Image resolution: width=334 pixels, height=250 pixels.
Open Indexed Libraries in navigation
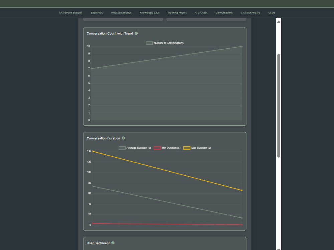pyautogui.click(x=121, y=13)
